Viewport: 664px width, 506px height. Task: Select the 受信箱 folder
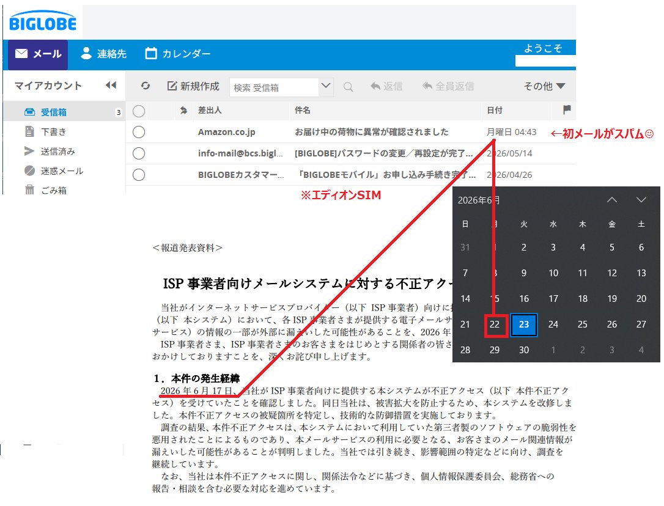tap(64, 112)
